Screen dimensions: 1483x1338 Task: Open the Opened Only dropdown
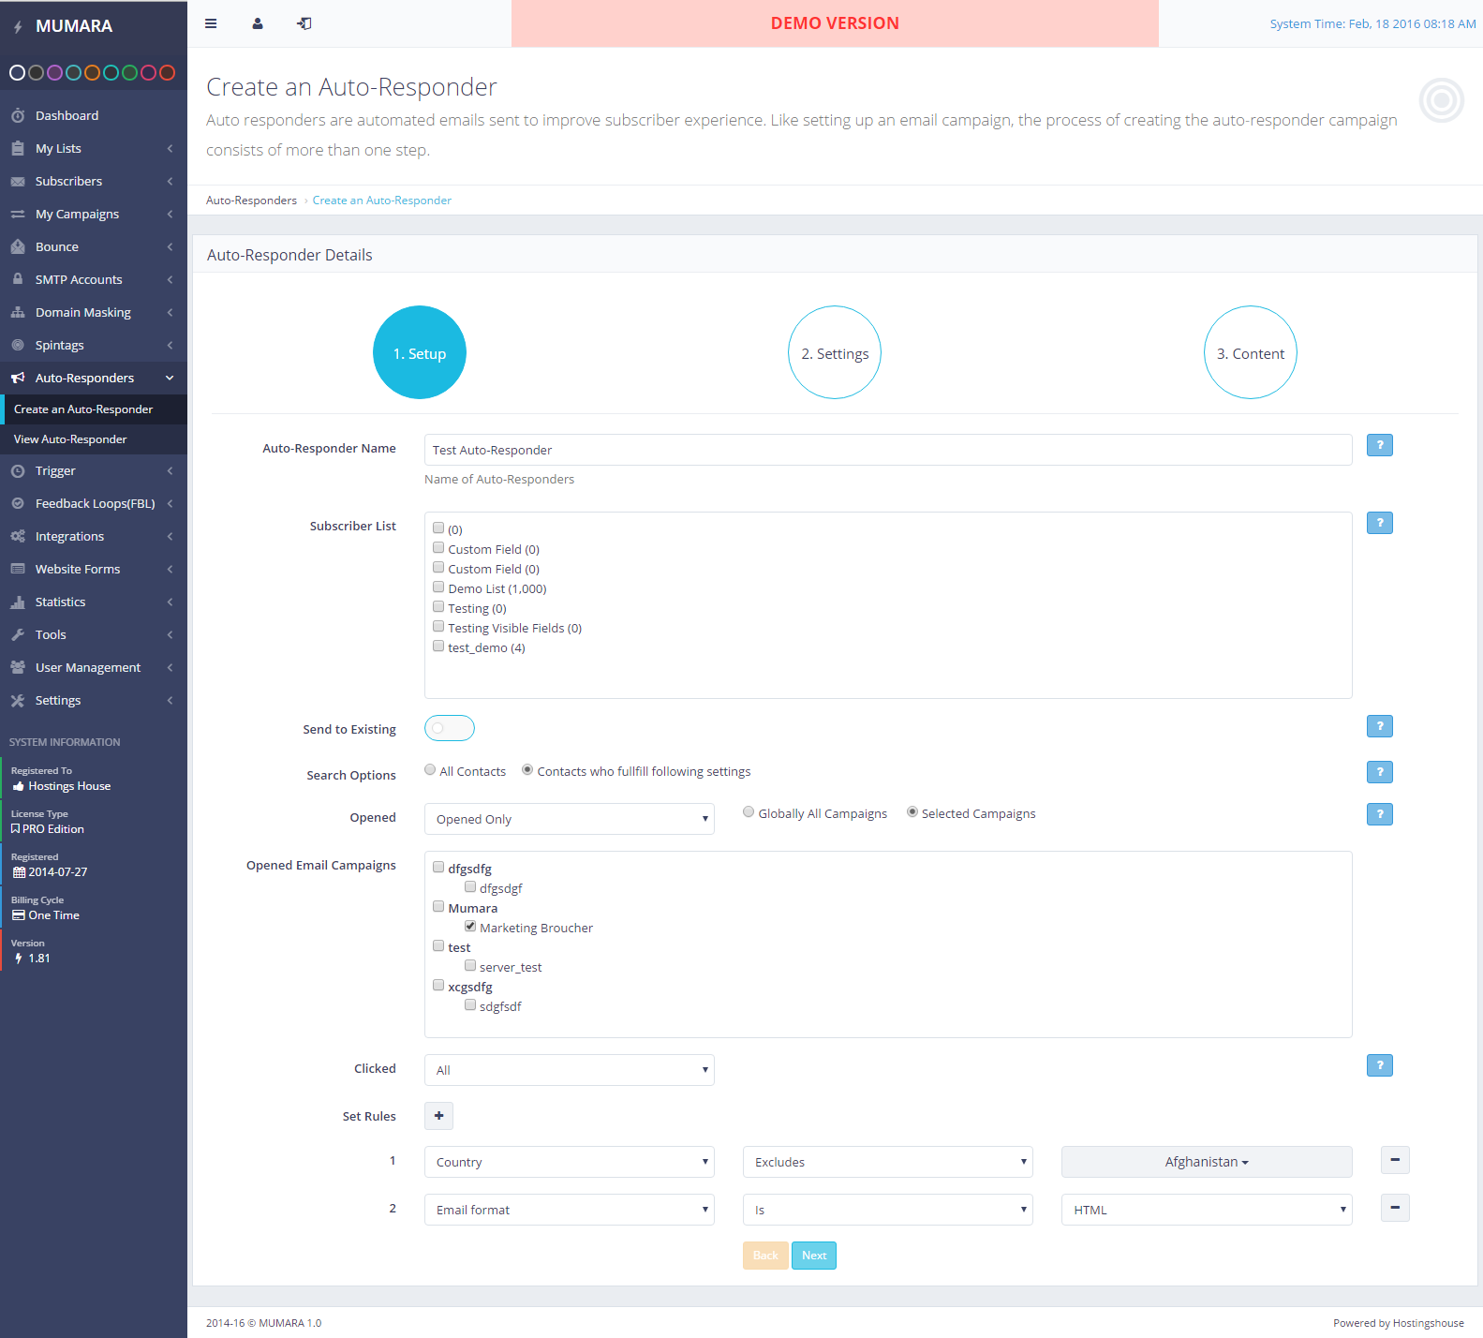pos(569,819)
